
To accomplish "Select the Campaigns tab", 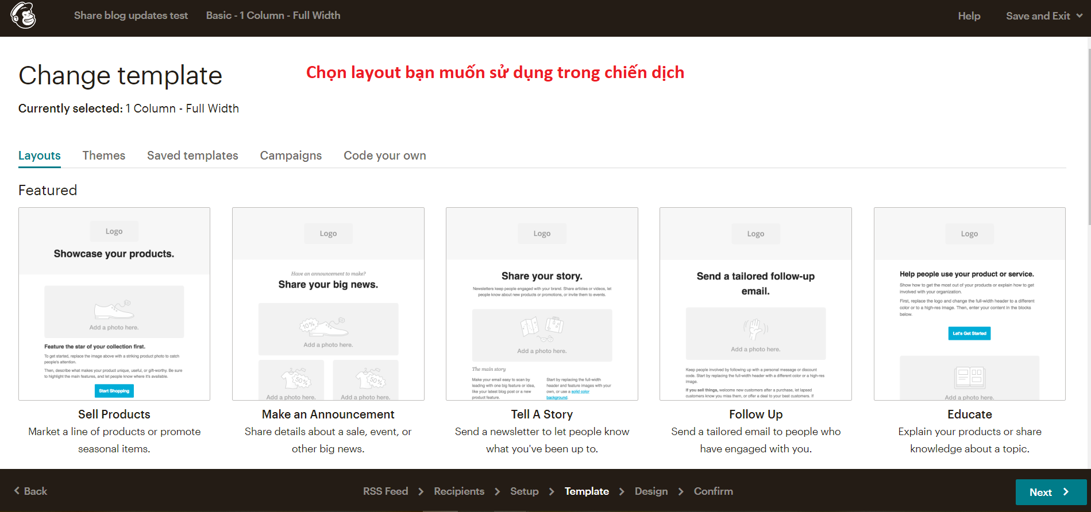I will 291,156.
